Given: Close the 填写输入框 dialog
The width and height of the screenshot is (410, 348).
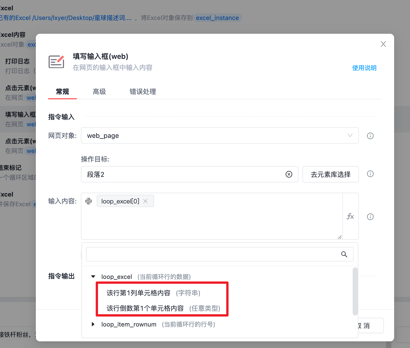Looking at the screenshot, I should [x=383, y=44].
